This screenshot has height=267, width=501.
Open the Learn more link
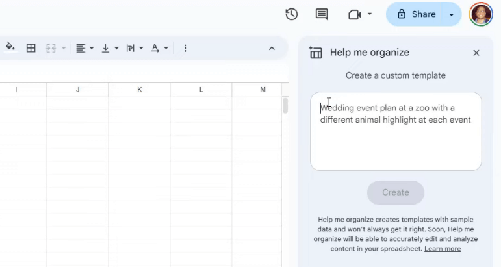443,249
